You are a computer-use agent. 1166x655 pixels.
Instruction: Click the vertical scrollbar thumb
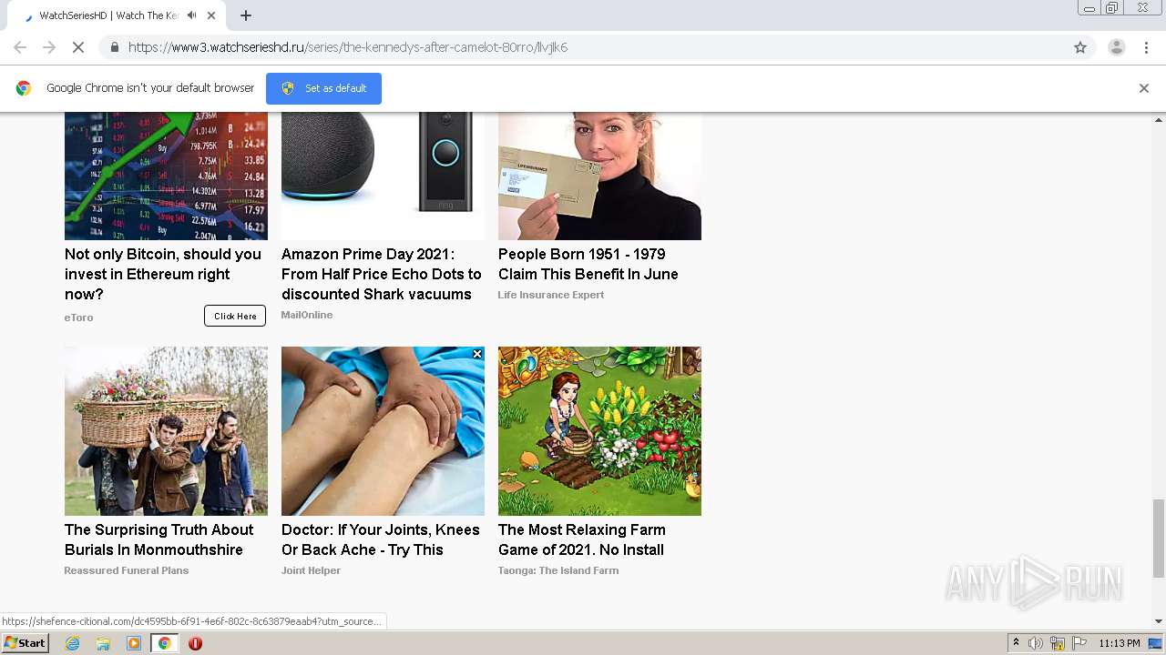tap(1159, 538)
